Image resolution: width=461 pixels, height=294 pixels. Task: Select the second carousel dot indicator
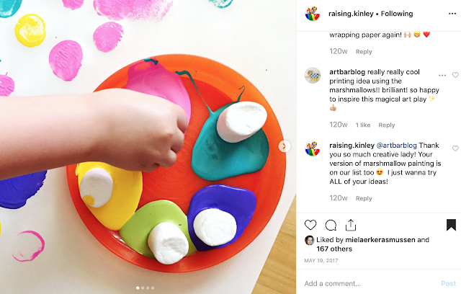click(143, 288)
